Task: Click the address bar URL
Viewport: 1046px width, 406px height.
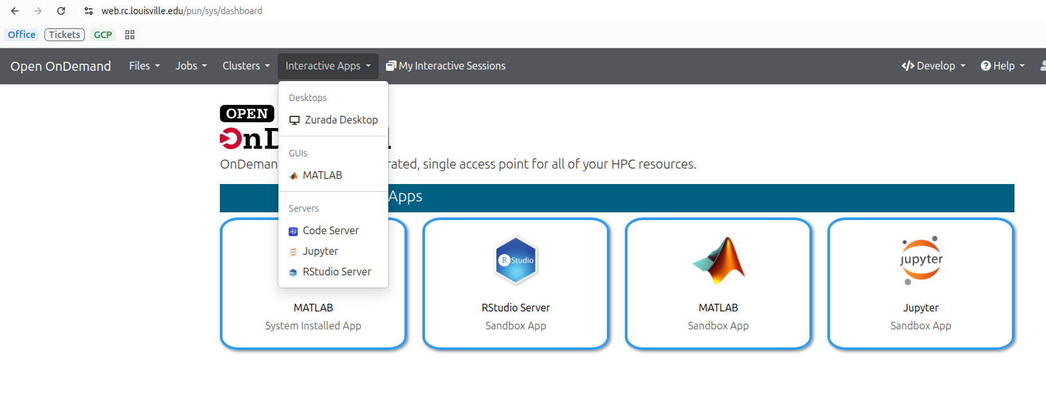Action: [182, 11]
